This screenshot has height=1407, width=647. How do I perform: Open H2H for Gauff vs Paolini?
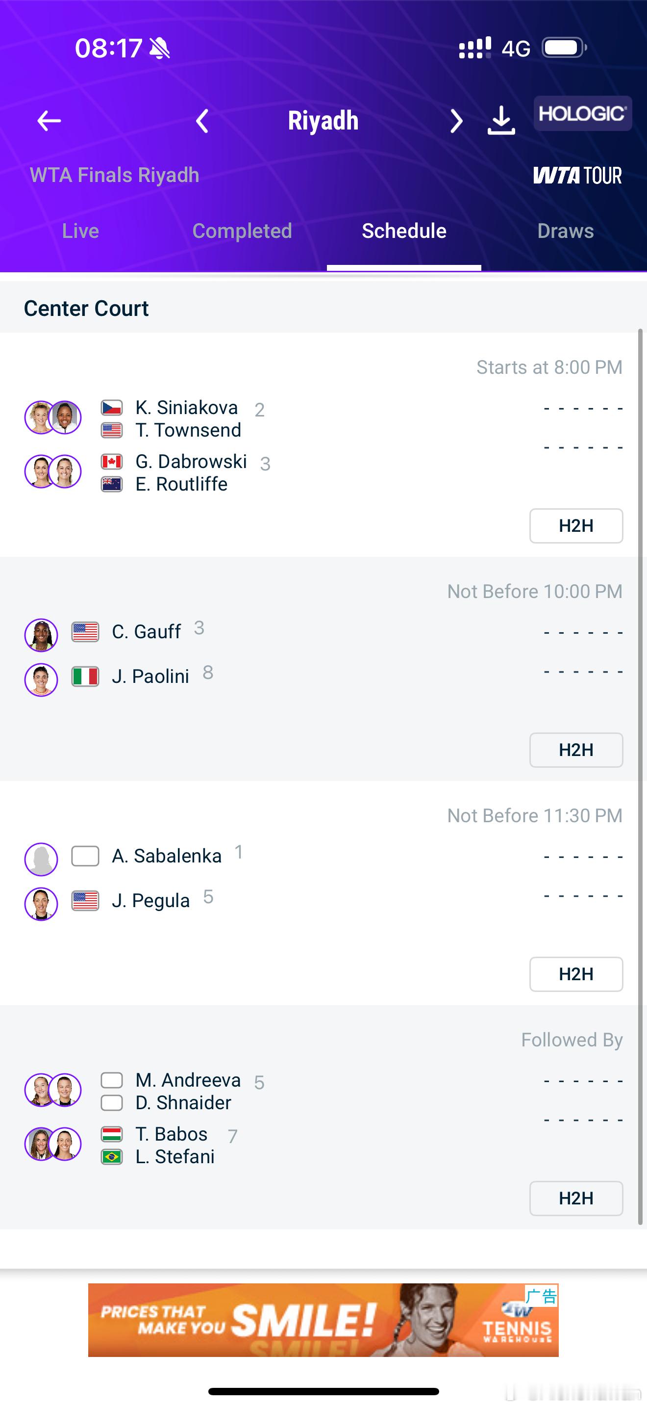click(575, 750)
